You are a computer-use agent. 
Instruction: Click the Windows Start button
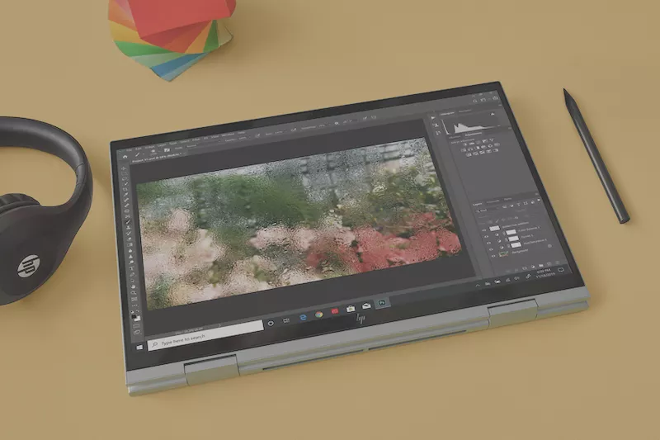point(139,348)
